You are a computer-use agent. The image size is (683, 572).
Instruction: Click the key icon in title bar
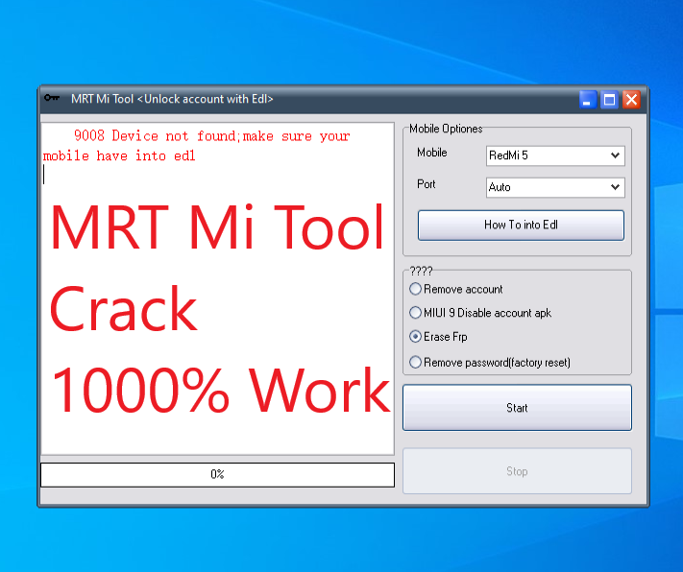coord(52,99)
